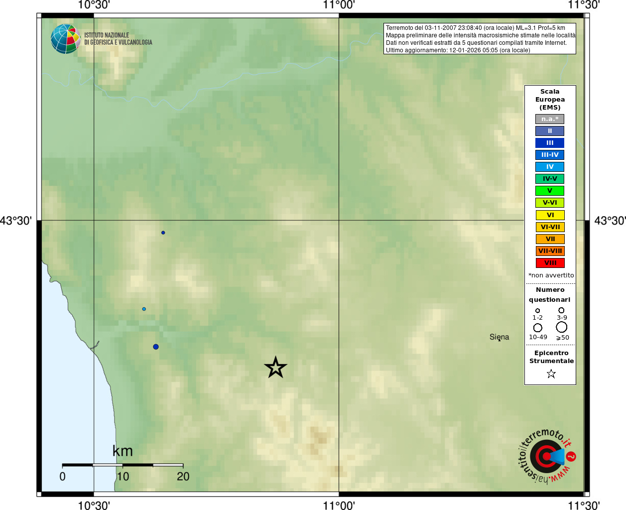Click the INGV globe logo

click(65, 39)
